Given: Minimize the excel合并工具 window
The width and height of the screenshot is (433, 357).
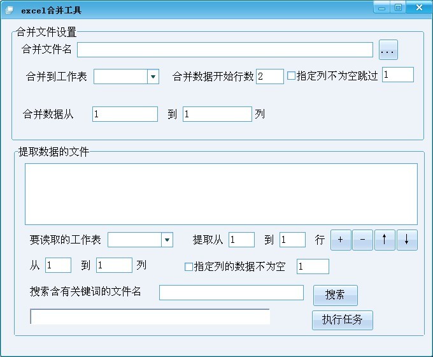Looking at the screenshot, I should [x=381, y=8].
